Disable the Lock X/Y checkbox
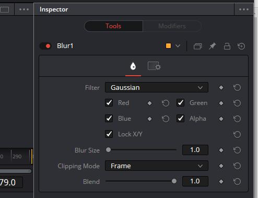The height and width of the screenshot is (198, 258). (x=109, y=134)
